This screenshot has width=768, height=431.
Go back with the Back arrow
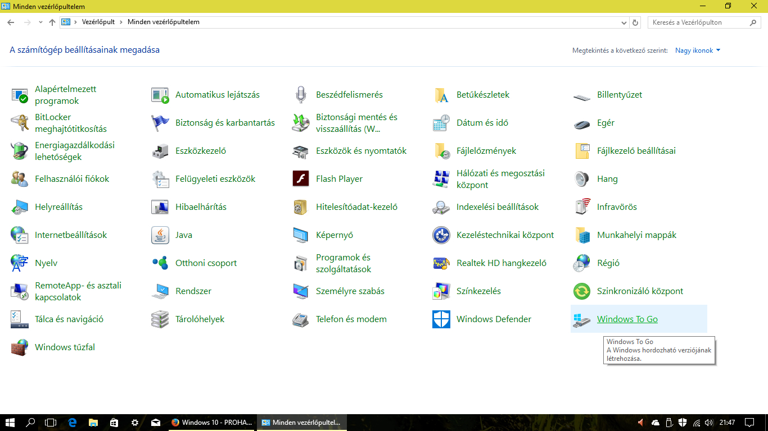pyautogui.click(x=11, y=22)
